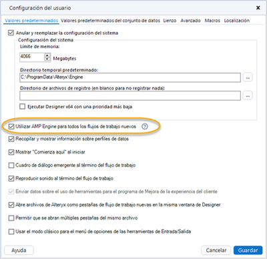Open the Macros tab
The image size is (267, 259).
[x=212, y=21]
